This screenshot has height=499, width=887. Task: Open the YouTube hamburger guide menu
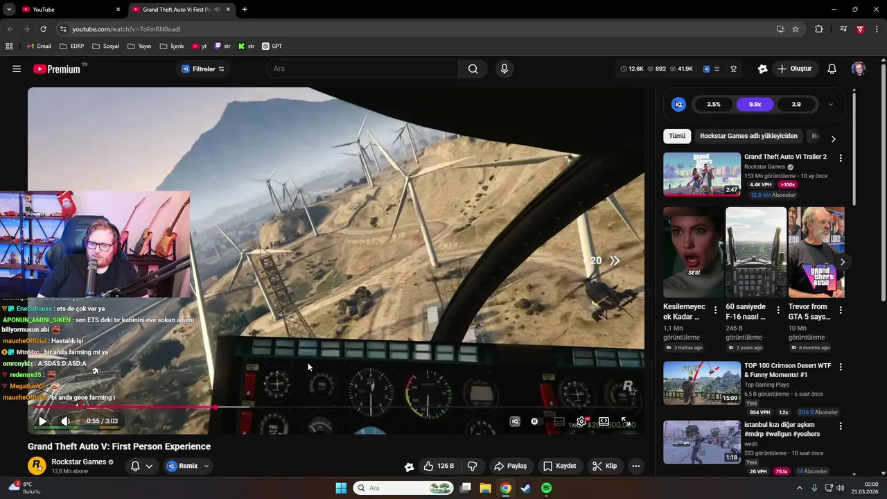[x=17, y=69]
